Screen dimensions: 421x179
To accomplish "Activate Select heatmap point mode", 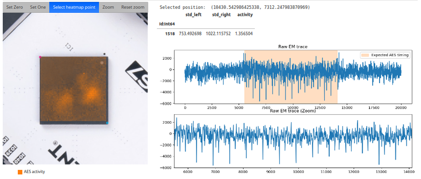I will 74,7.
